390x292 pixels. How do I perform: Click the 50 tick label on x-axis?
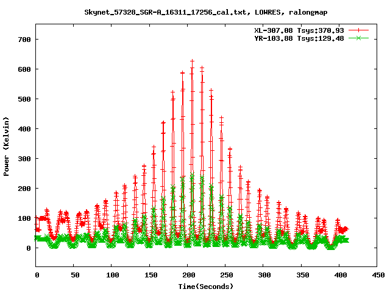coord(74,276)
